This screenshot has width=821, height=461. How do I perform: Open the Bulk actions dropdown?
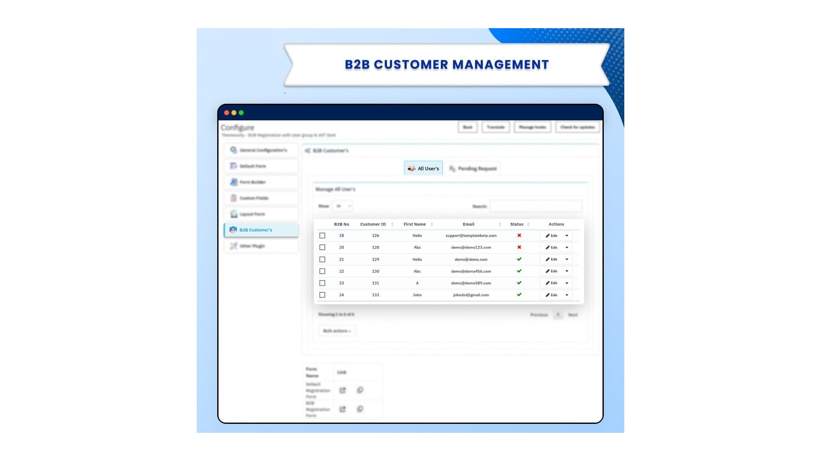pos(337,331)
